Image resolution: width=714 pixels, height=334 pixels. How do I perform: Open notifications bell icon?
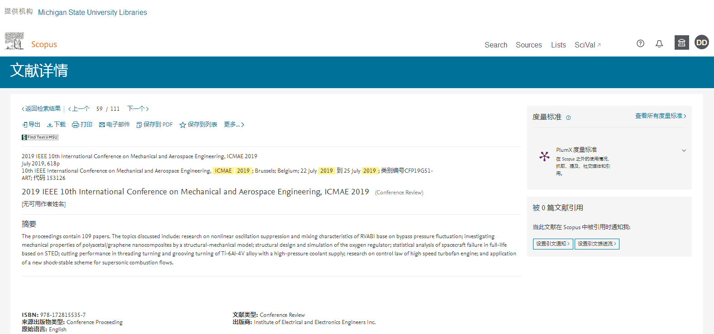point(659,44)
